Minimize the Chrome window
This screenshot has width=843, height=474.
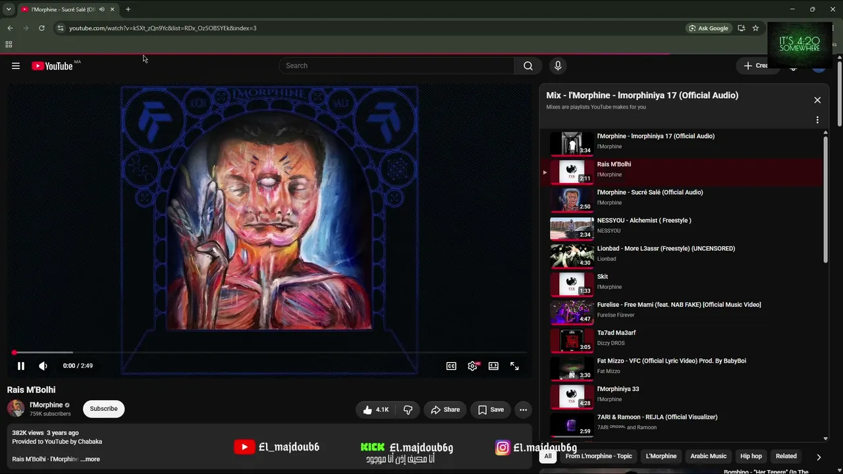(x=792, y=9)
